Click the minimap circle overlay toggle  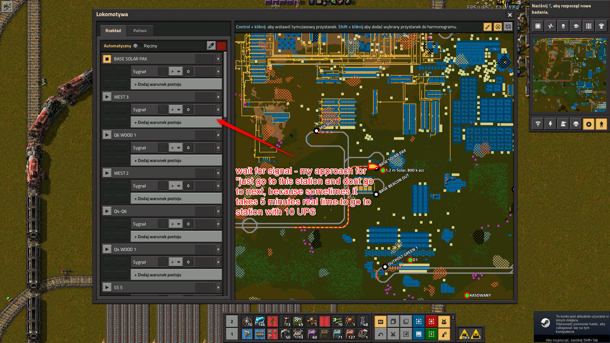coord(589,124)
